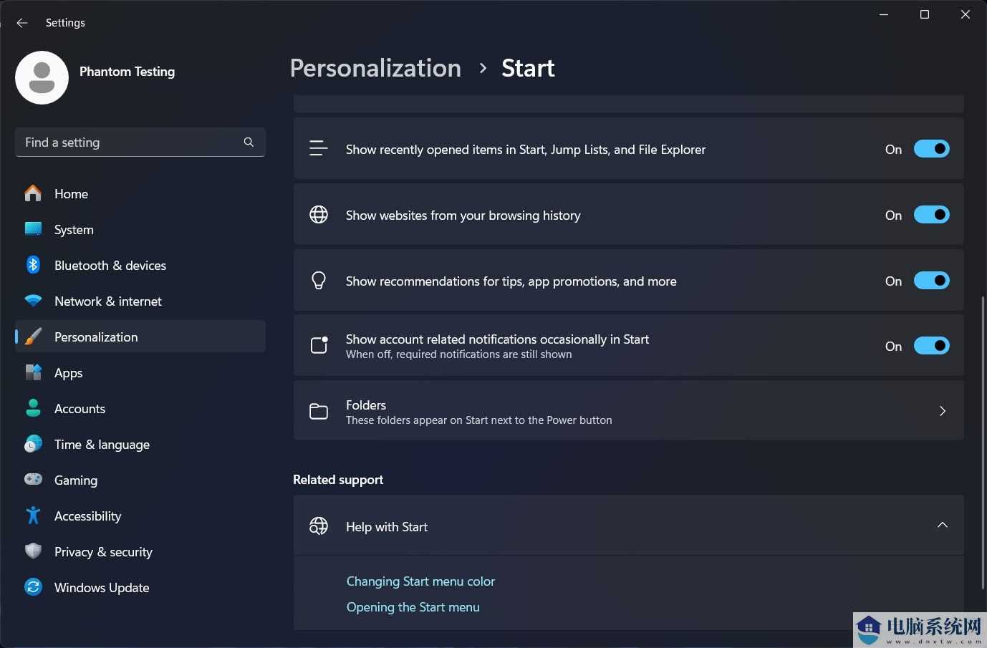The image size is (987, 648).
Task: Click the Personalization paintbrush icon
Action: tap(33, 337)
